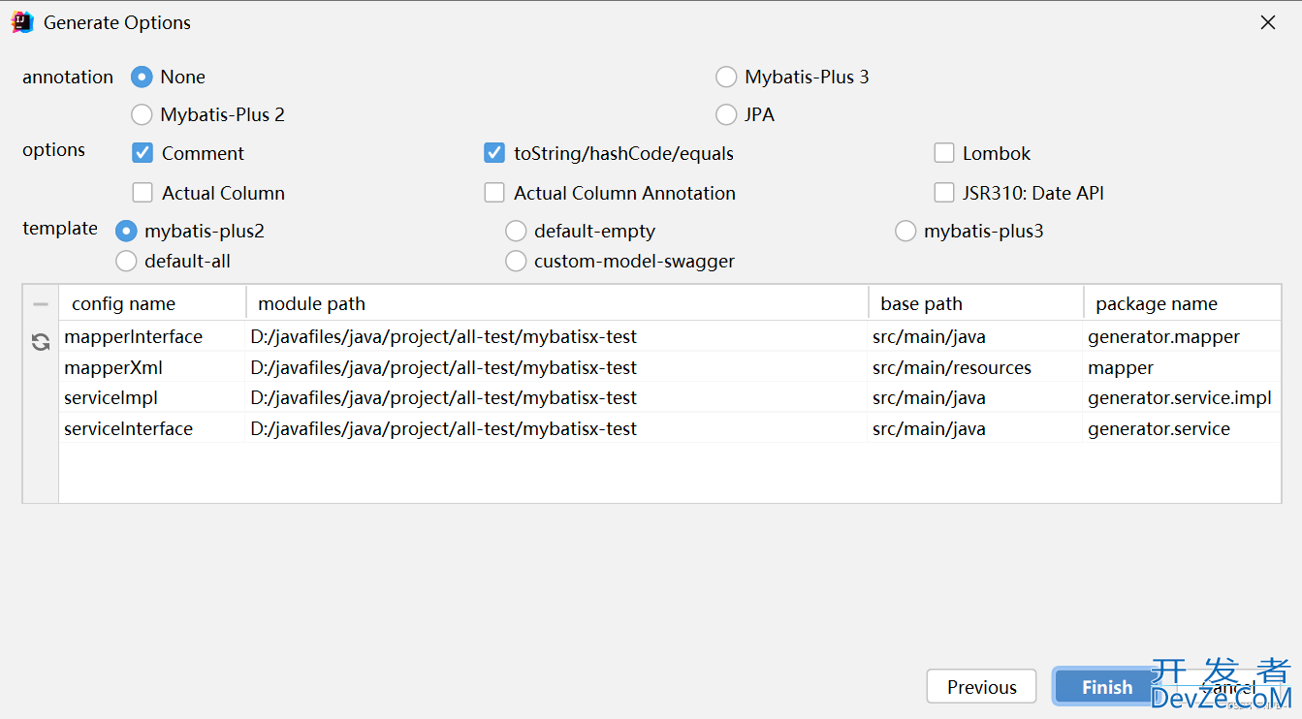Click src/main/java base path of serviceInterface
Screen dimensions: 1302x719
(x=974, y=428)
